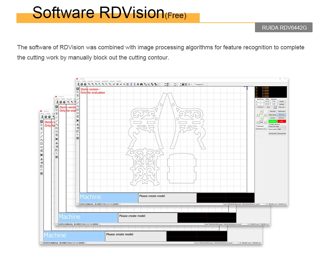Click the Custom button
This screenshot has height=270, width=329.
pyautogui.click(x=282, y=102)
